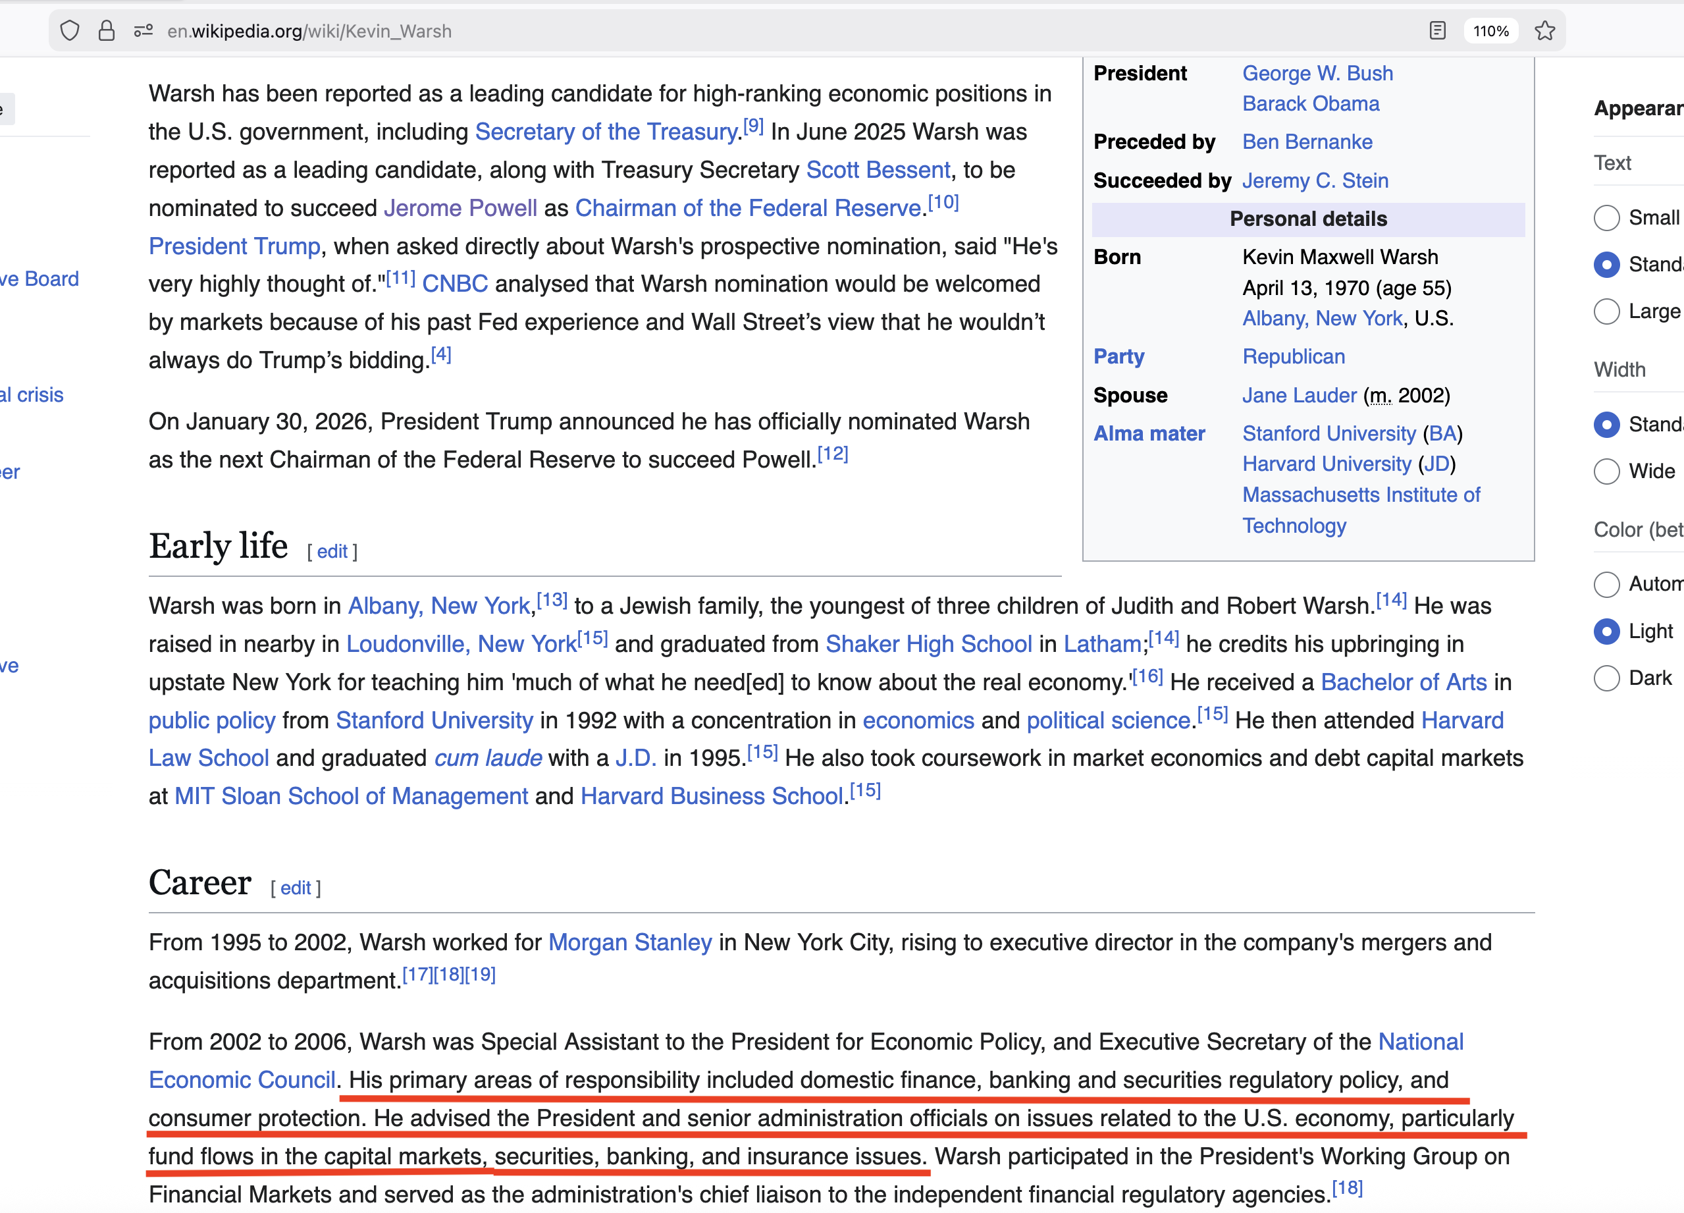Screen dimensions: 1684x1213
Task: Open the Ben Bernanke infobox link
Action: (1307, 142)
